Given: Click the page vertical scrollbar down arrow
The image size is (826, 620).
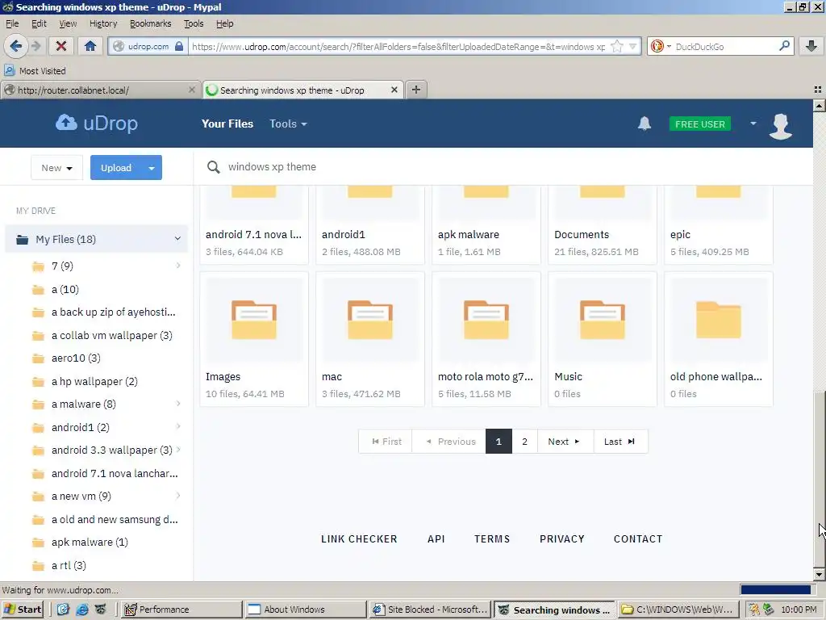Looking at the screenshot, I should pos(819,575).
